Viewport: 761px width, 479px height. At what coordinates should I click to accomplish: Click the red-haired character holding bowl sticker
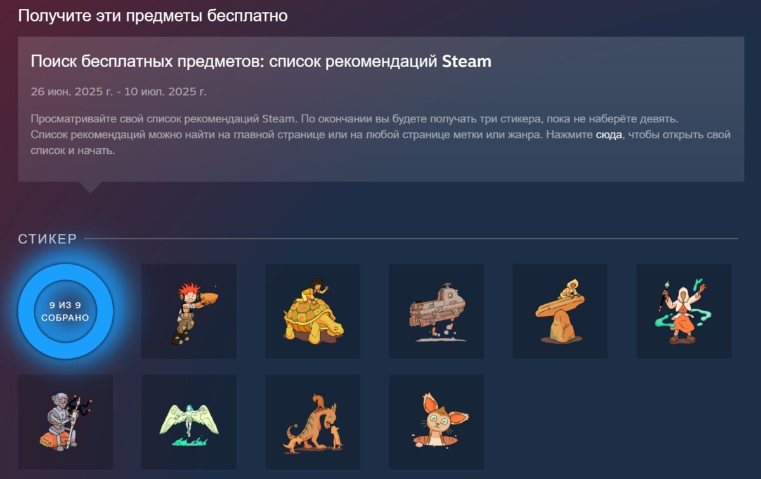189,311
